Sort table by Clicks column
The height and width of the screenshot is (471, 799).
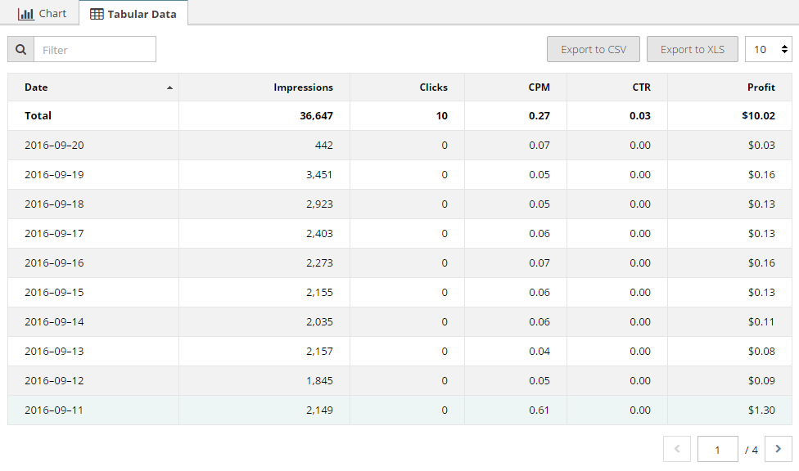tap(433, 87)
